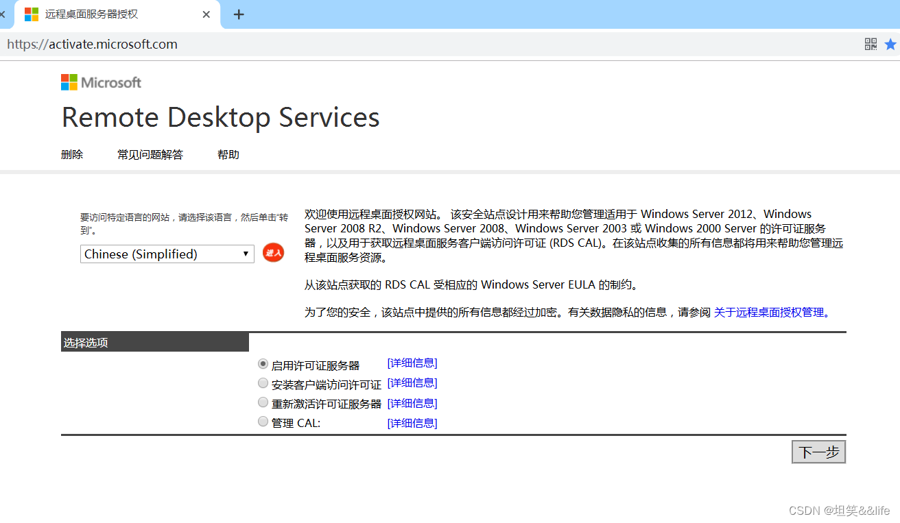
Task: Open 详细信息 link for 安装客户端访问许可证
Action: pyautogui.click(x=412, y=383)
